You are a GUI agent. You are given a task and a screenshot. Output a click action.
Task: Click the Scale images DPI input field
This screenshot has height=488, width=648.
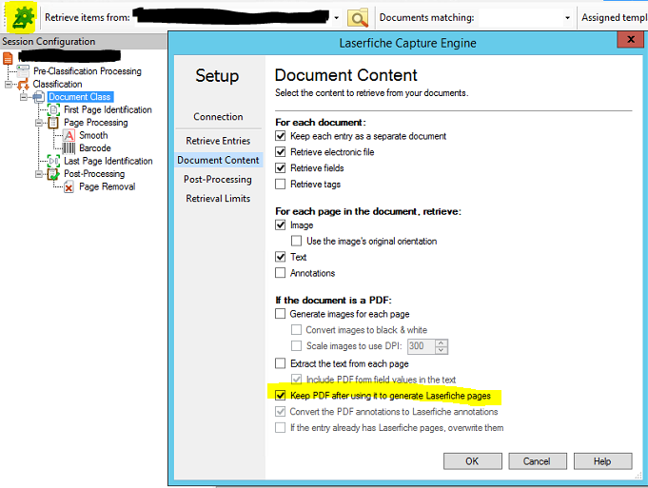pyautogui.click(x=422, y=346)
